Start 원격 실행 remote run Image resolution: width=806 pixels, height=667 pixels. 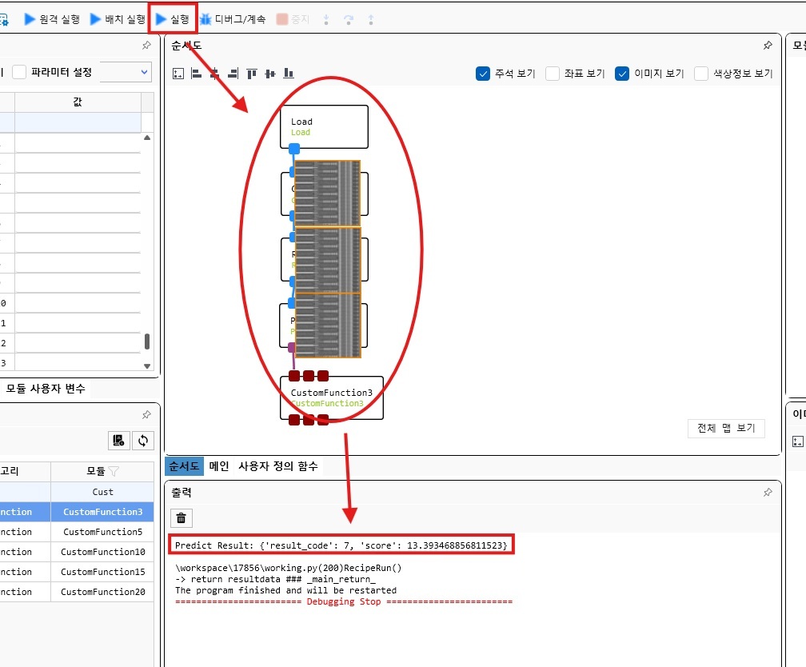point(53,18)
